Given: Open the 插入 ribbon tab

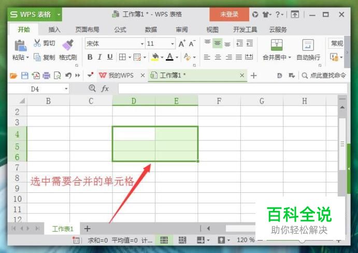Looking at the screenshot, I should pyautogui.click(x=54, y=30).
